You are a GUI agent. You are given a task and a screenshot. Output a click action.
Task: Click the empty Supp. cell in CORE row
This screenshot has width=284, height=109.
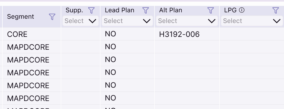(x=81, y=34)
